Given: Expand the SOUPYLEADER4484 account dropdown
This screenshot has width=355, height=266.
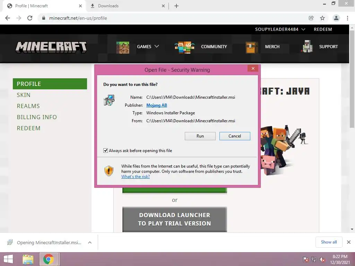Looking at the screenshot, I should (280, 29).
